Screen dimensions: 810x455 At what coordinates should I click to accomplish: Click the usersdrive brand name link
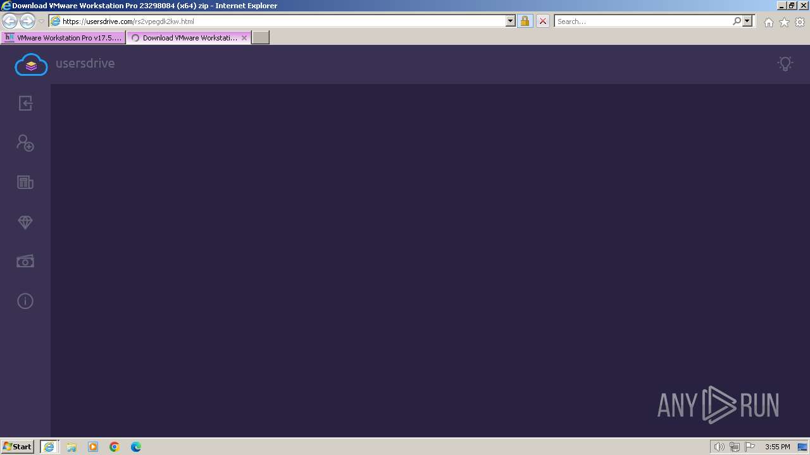85,63
